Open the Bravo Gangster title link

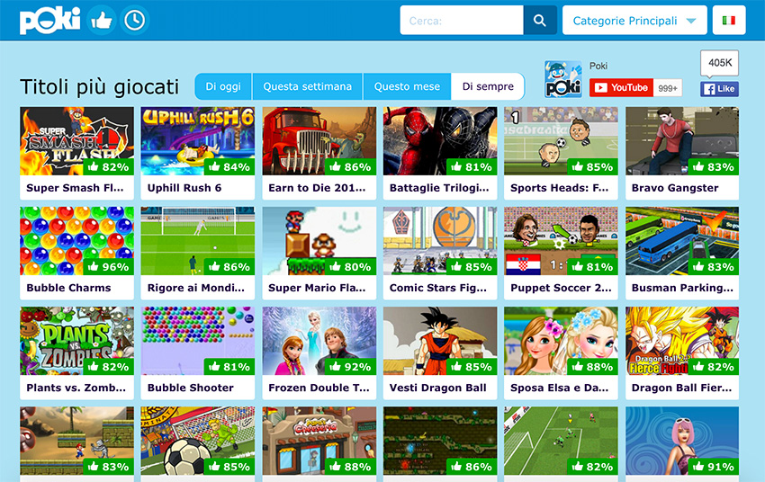pos(675,188)
